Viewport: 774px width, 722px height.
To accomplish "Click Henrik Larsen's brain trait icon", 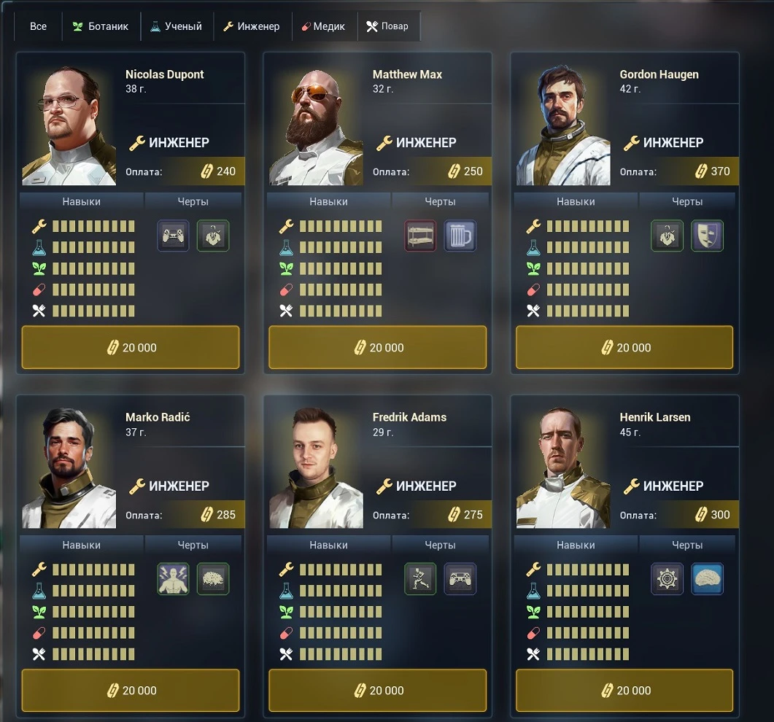I will [707, 579].
